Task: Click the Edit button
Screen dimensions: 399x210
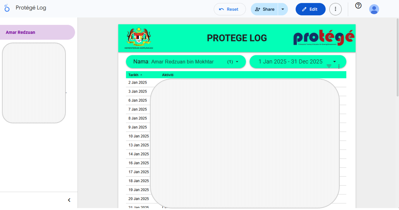Action: coord(310,9)
